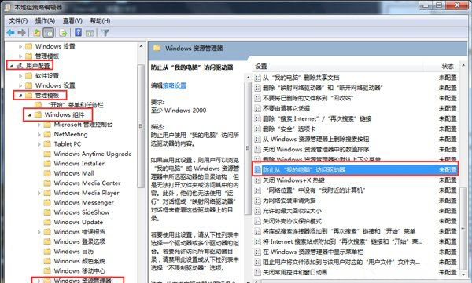Collapse the 用户配置 tree node arrow
This screenshot has width=472, height=283.
click(x=11, y=66)
